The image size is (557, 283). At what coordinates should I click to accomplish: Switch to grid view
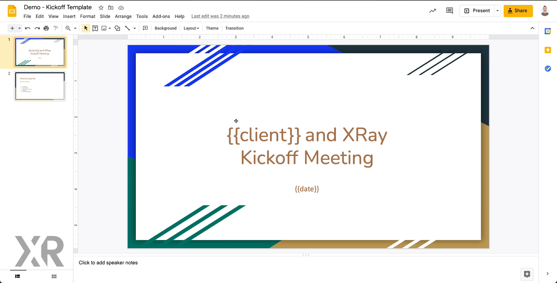54,276
